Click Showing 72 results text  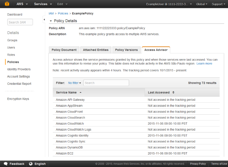point(202,83)
